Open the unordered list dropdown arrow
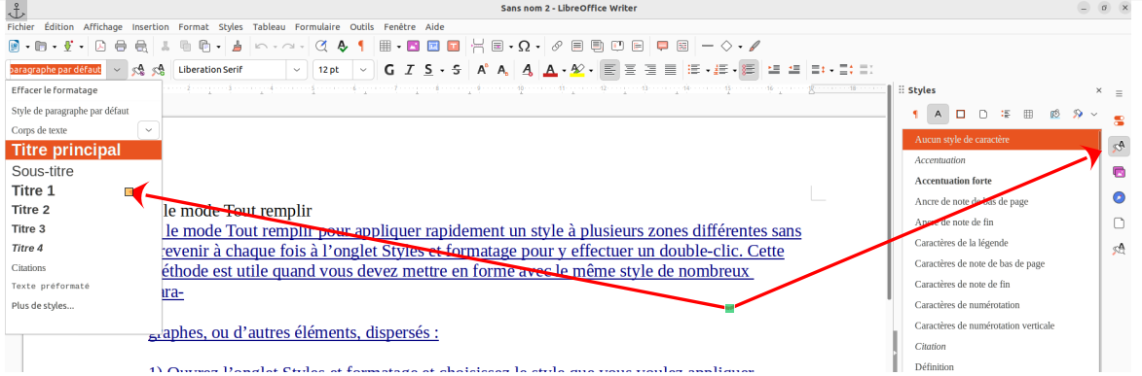 coord(707,70)
